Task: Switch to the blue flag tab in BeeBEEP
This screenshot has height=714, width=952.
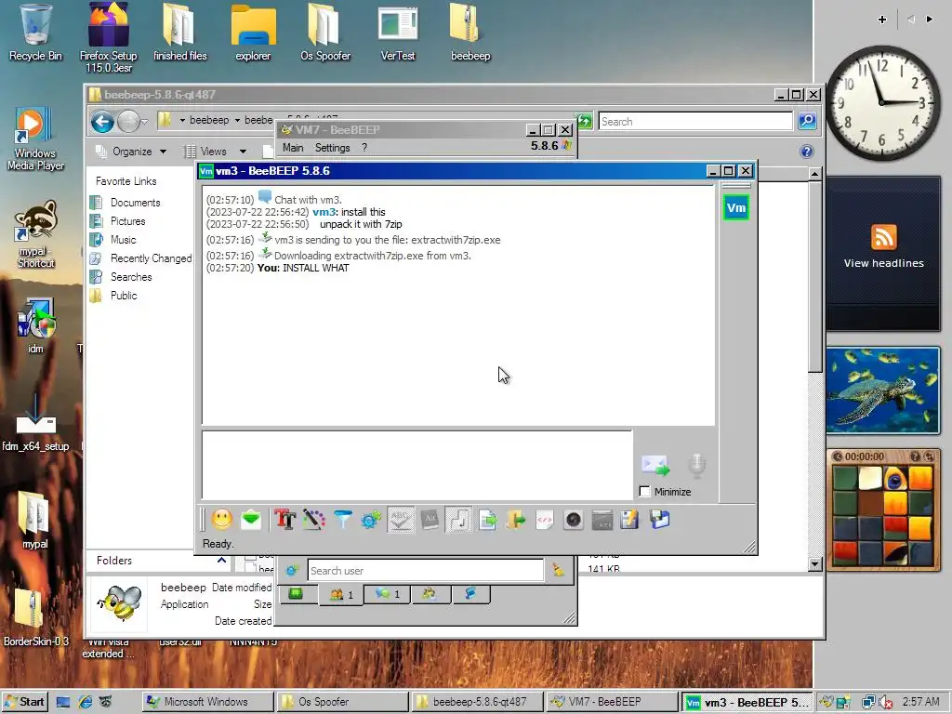Action: tap(471, 594)
